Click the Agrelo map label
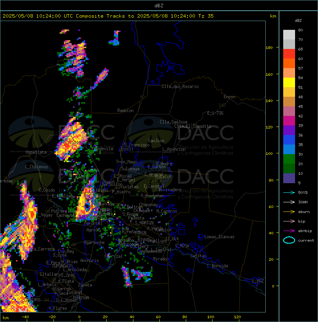318x322 pixels. tap(93, 230)
